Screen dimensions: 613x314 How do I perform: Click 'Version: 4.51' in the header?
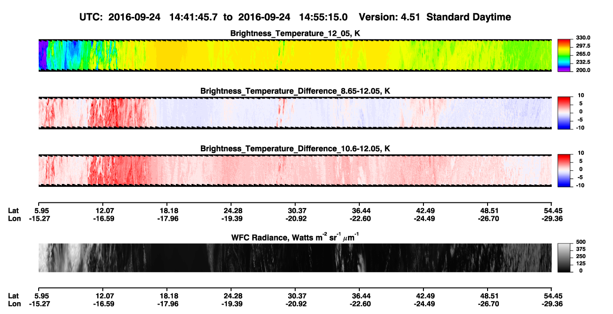[x=389, y=17]
